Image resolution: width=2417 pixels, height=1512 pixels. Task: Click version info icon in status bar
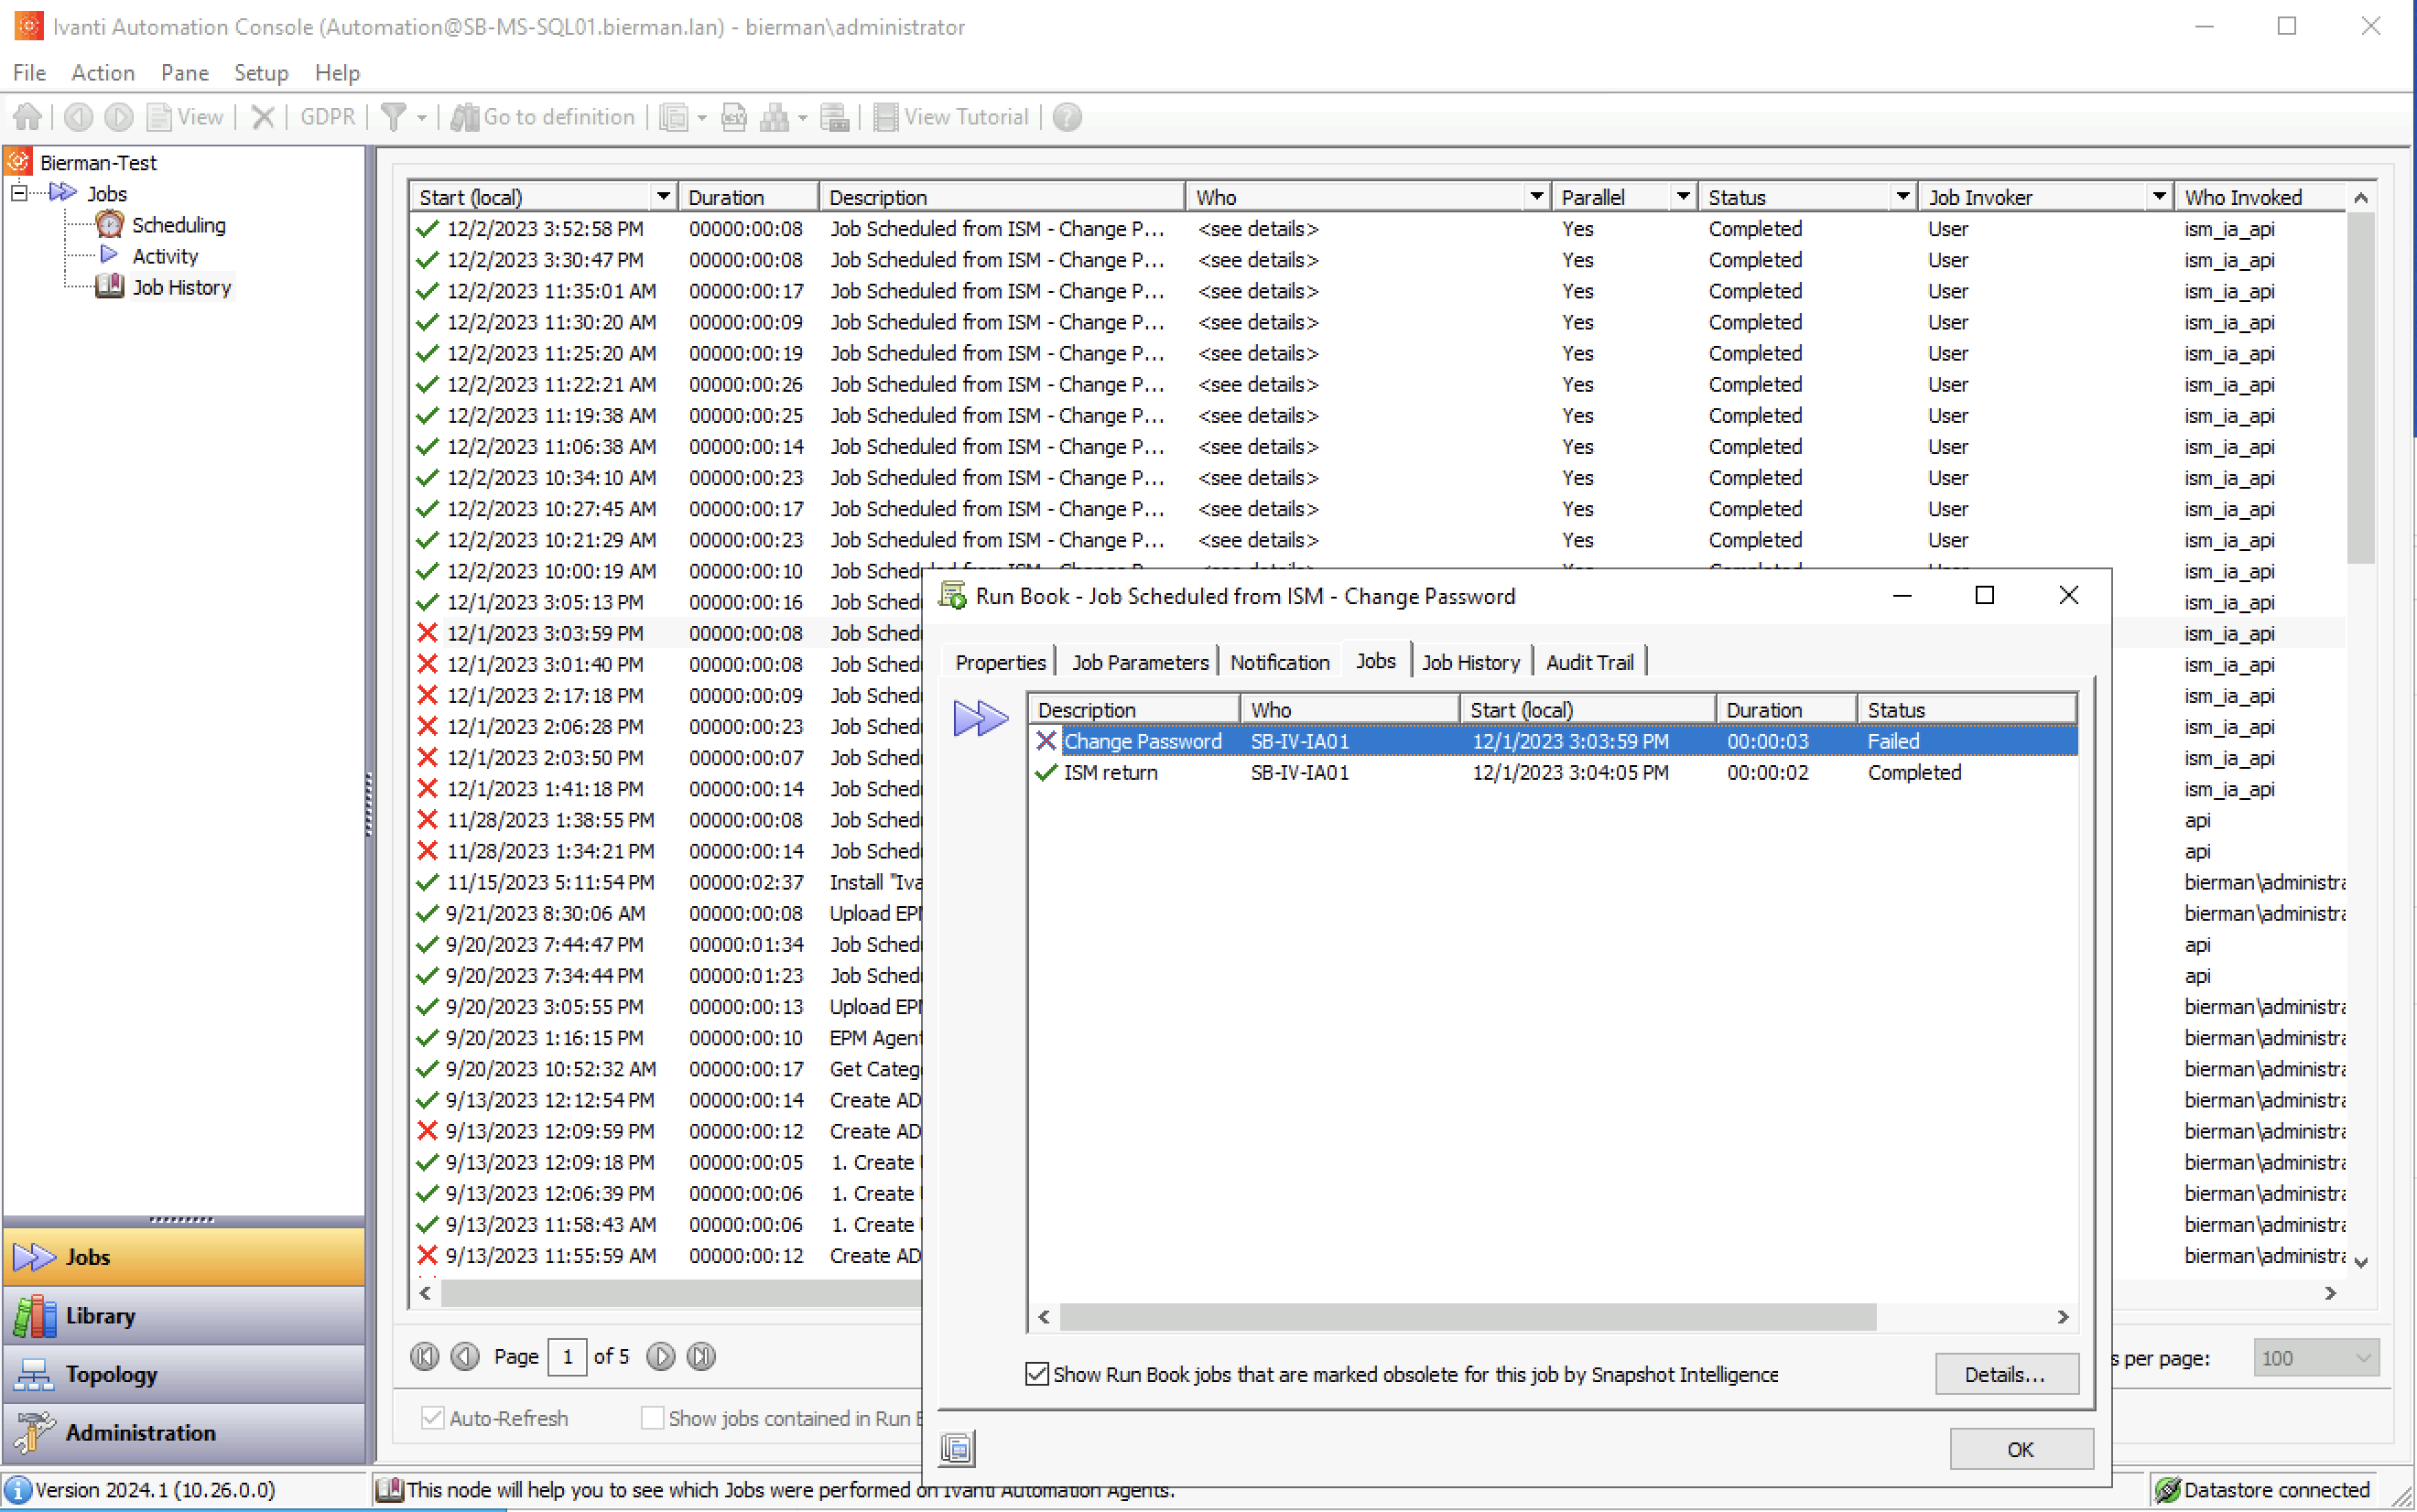tap(18, 1490)
